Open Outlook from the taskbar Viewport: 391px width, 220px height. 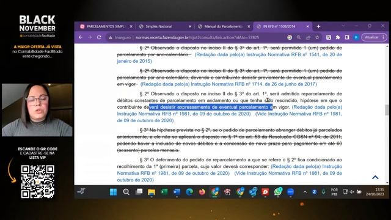[253, 192]
